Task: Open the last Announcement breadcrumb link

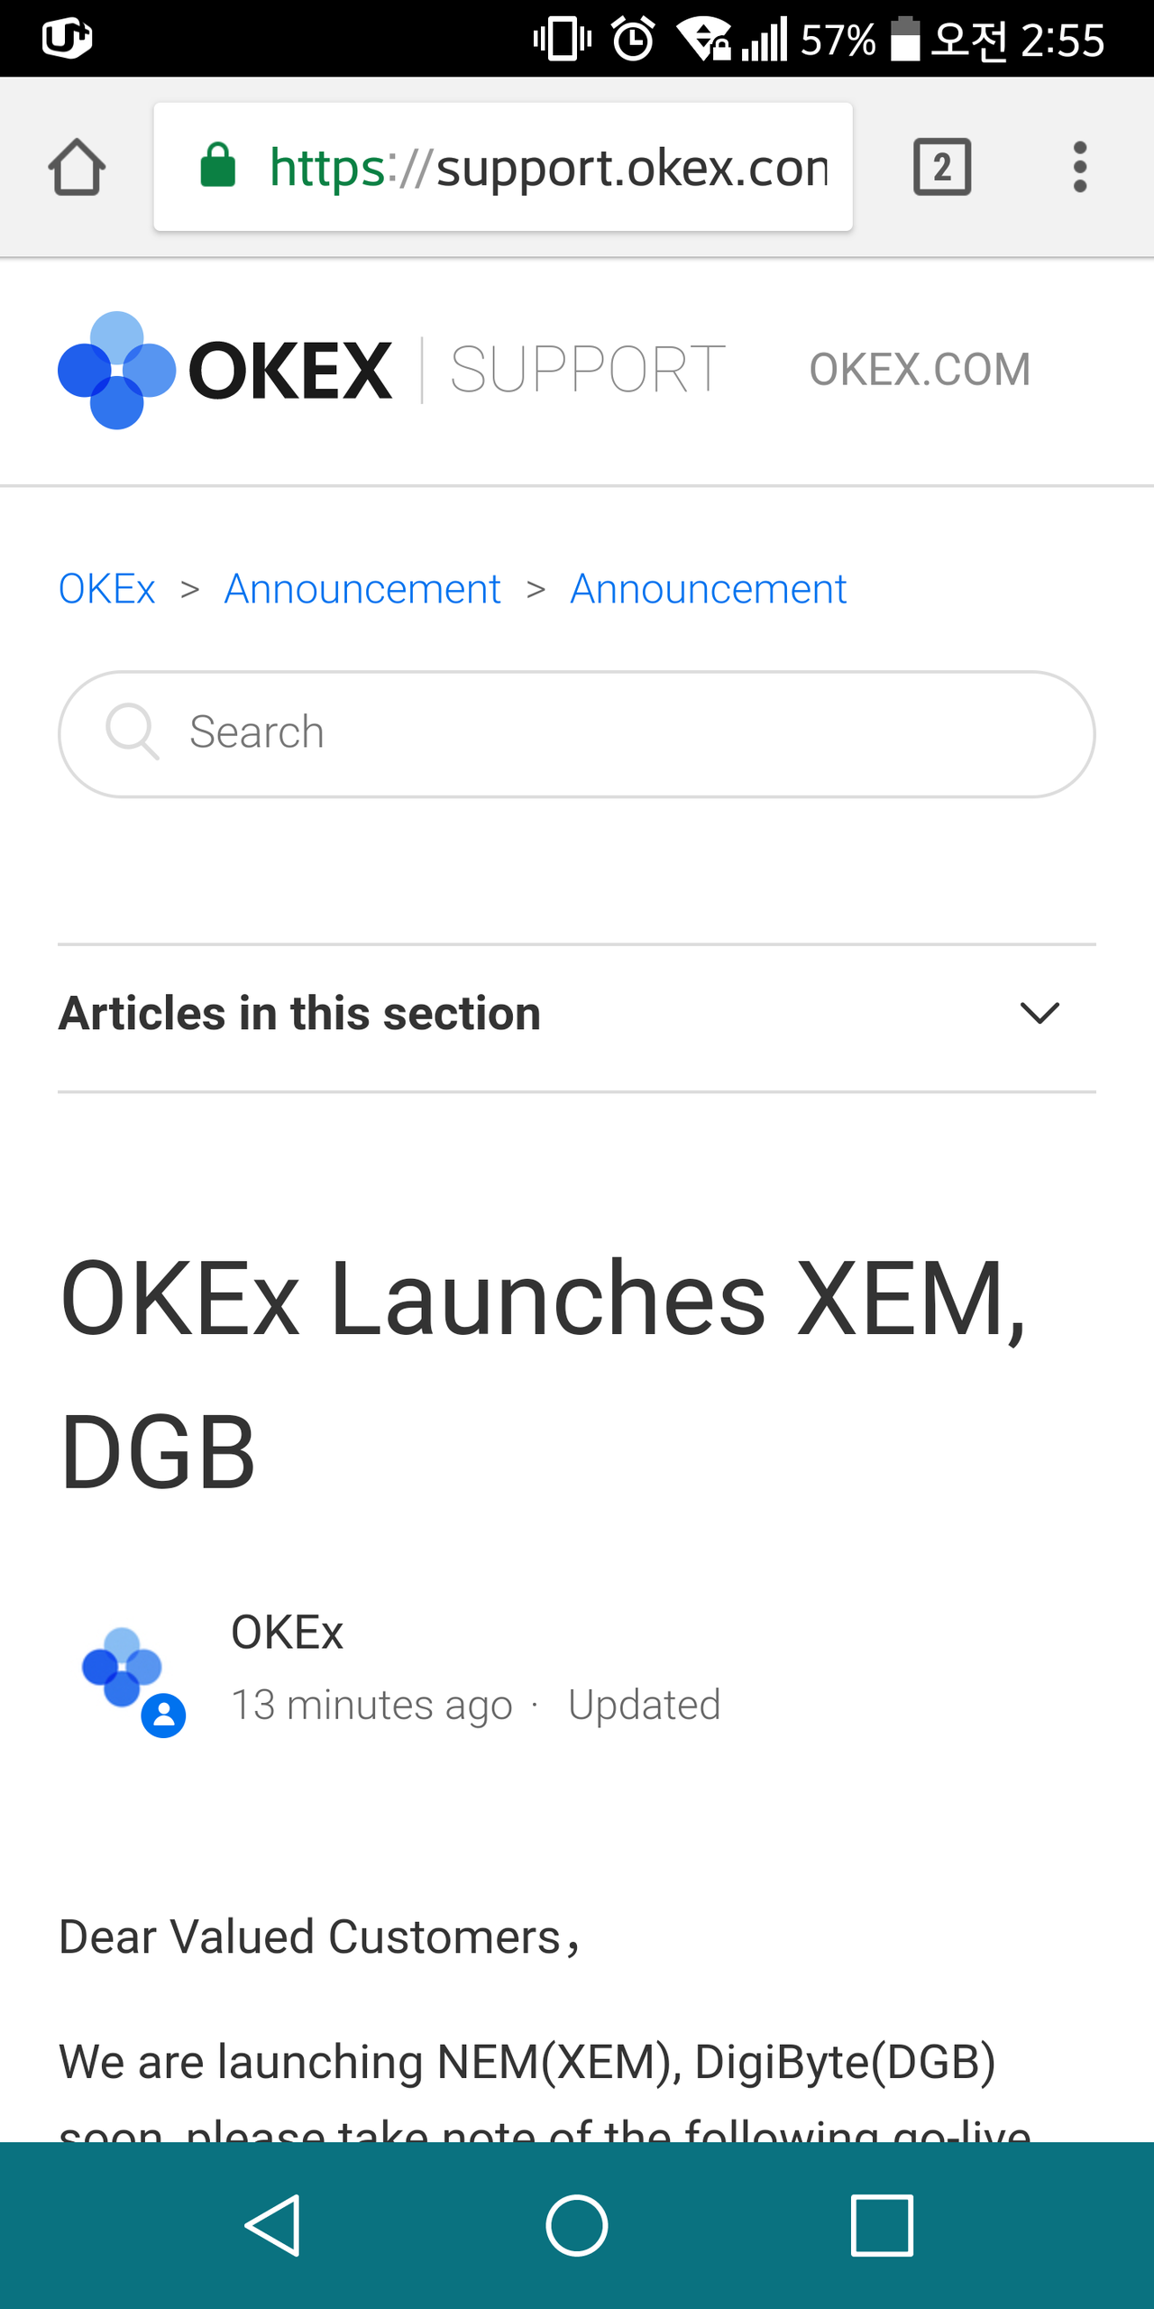Action: pos(709,589)
